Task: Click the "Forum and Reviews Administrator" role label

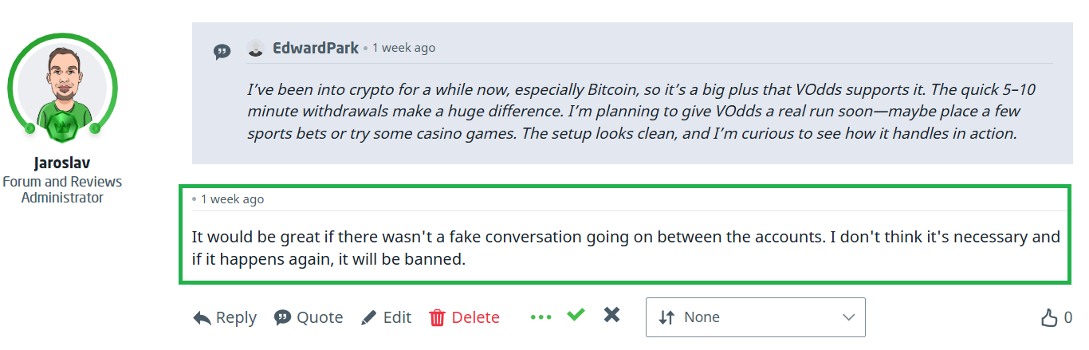Action: (62, 190)
